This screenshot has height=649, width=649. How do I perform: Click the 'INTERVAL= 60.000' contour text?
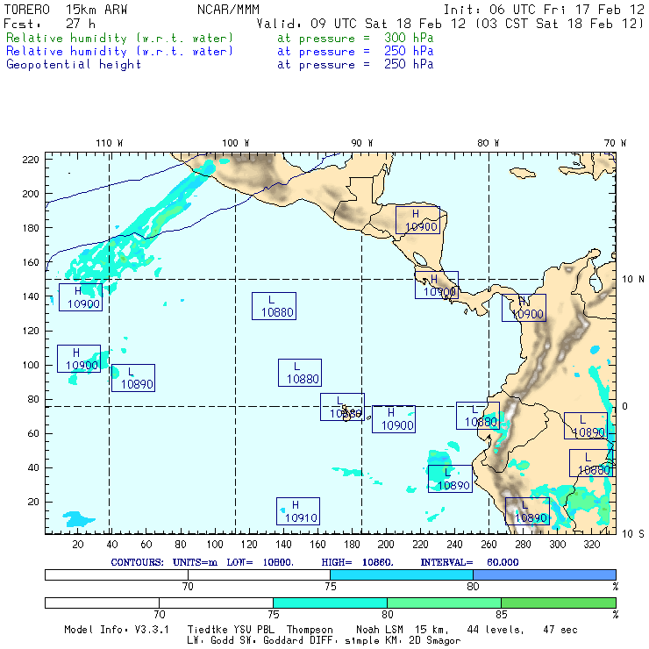pos(470,562)
